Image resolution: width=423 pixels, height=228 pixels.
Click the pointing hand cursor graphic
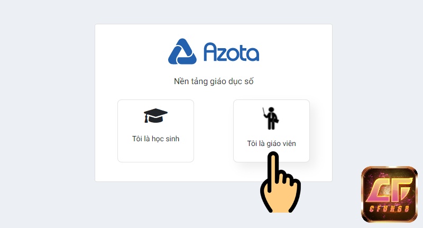[280, 182]
